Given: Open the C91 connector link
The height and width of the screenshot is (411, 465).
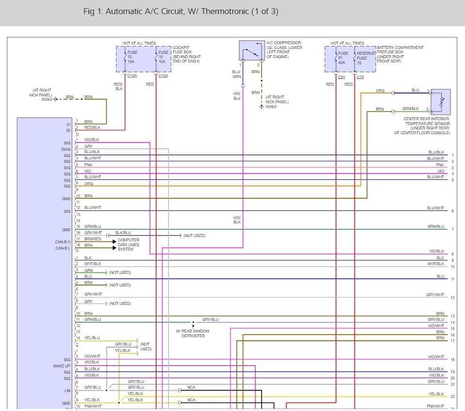Looking at the screenshot, I should coord(342,77).
